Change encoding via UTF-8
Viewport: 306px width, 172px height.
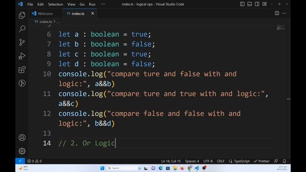tap(208, 161)
